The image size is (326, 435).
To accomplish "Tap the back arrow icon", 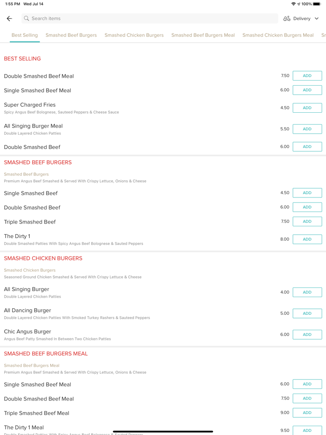I will pos(9,19).
